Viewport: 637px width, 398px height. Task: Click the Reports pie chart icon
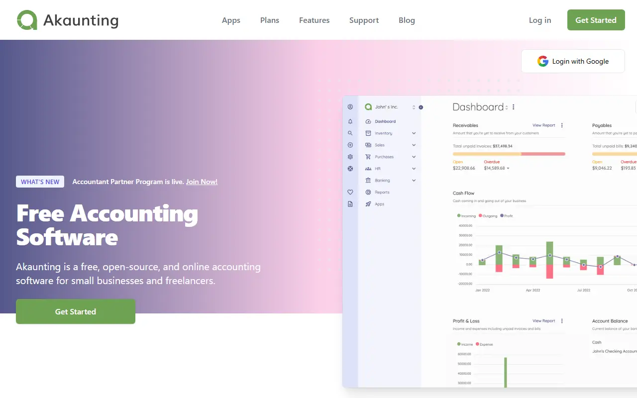coord(368,192)
